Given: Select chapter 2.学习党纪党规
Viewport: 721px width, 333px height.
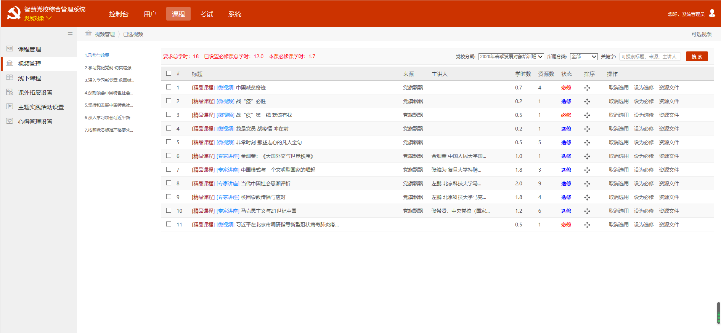Looking at the screenshot, I should point(109,68).
